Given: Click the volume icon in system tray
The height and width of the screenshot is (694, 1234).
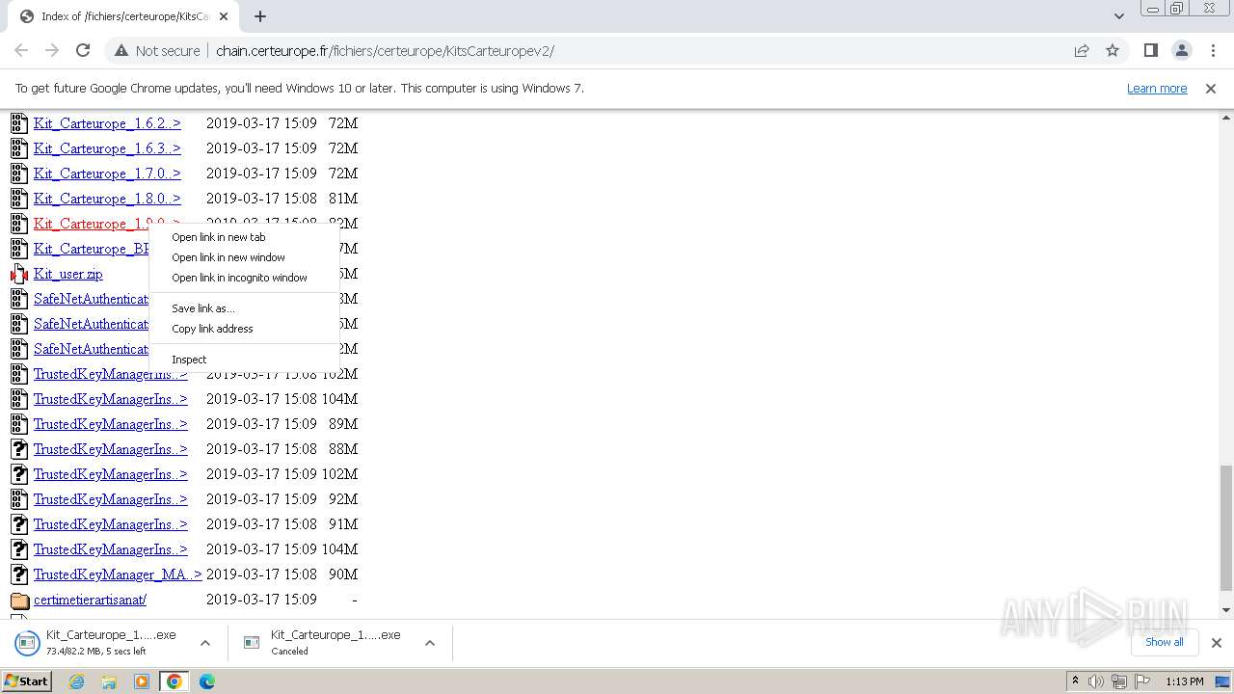Looking at the screenshot, I should [x=1095, y=681].
